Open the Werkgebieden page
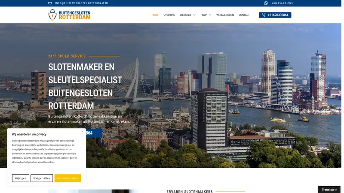 (225, 15)
